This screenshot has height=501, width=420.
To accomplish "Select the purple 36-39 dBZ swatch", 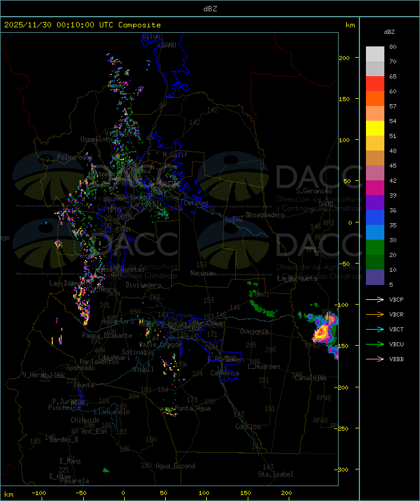I will (x=375, y=202).
